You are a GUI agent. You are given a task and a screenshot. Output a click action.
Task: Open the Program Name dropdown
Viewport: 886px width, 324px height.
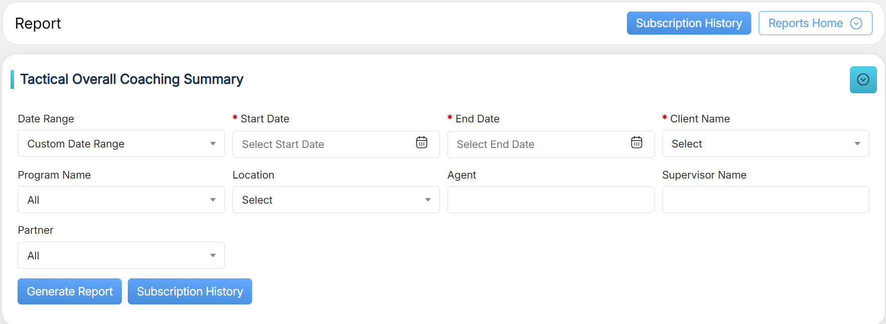(x=121, y=200)
